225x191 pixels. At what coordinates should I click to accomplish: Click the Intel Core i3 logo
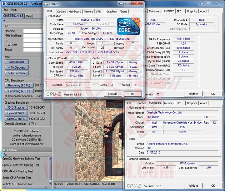129,26
